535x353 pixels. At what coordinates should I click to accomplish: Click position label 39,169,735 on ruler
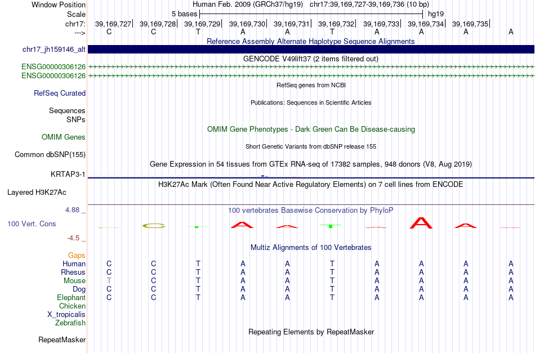pos(470,24)
